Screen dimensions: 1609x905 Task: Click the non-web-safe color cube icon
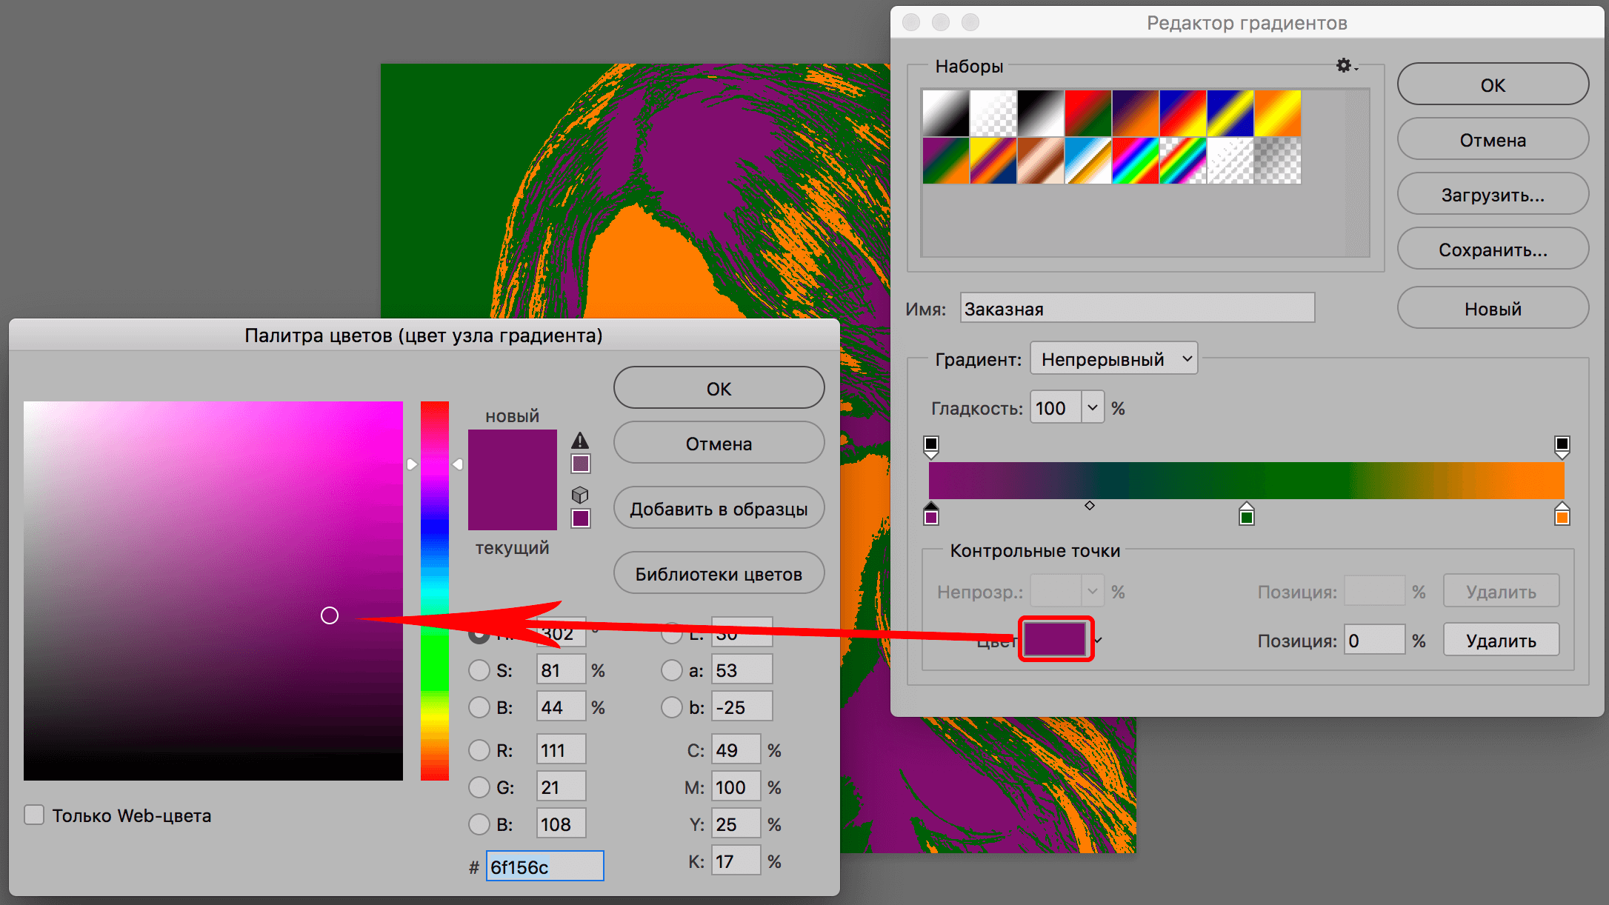point(580,495)
